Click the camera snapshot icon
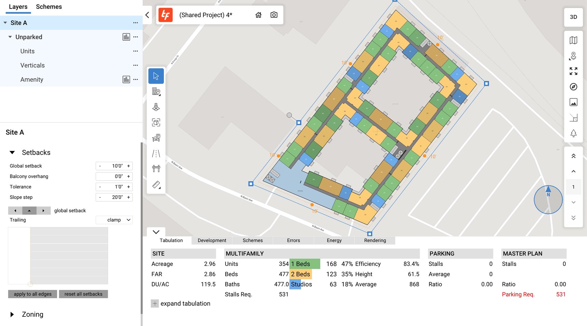This screenshot has width=587, height=326. point(274,15)
